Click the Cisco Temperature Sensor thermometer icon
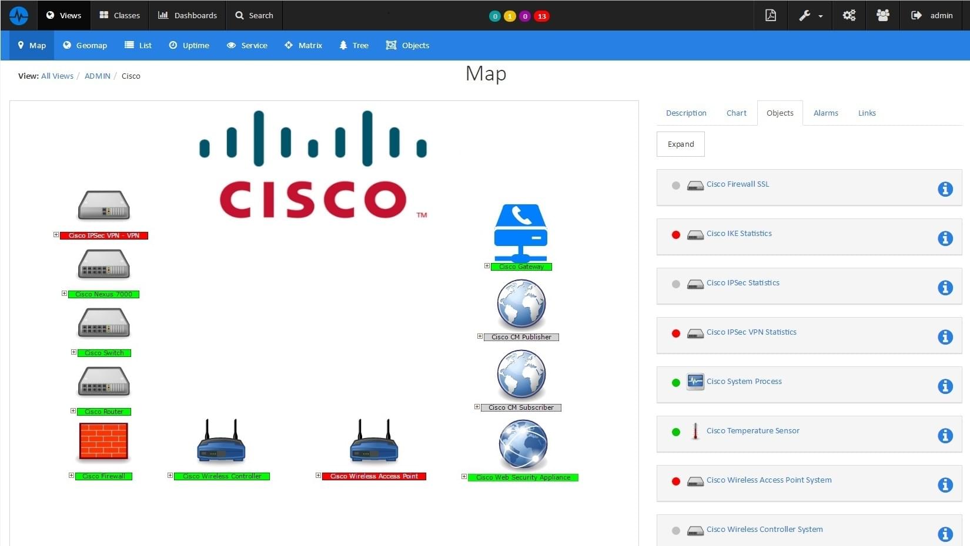Screen dimensions: 970x546 695,431
